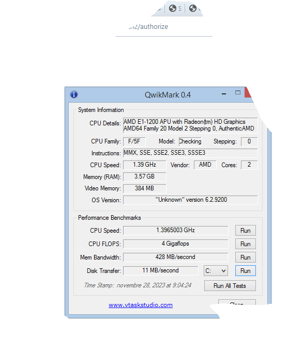Open the www.vtaskstudio.com link
The image size is (303, 339).
tap(141, 305)
